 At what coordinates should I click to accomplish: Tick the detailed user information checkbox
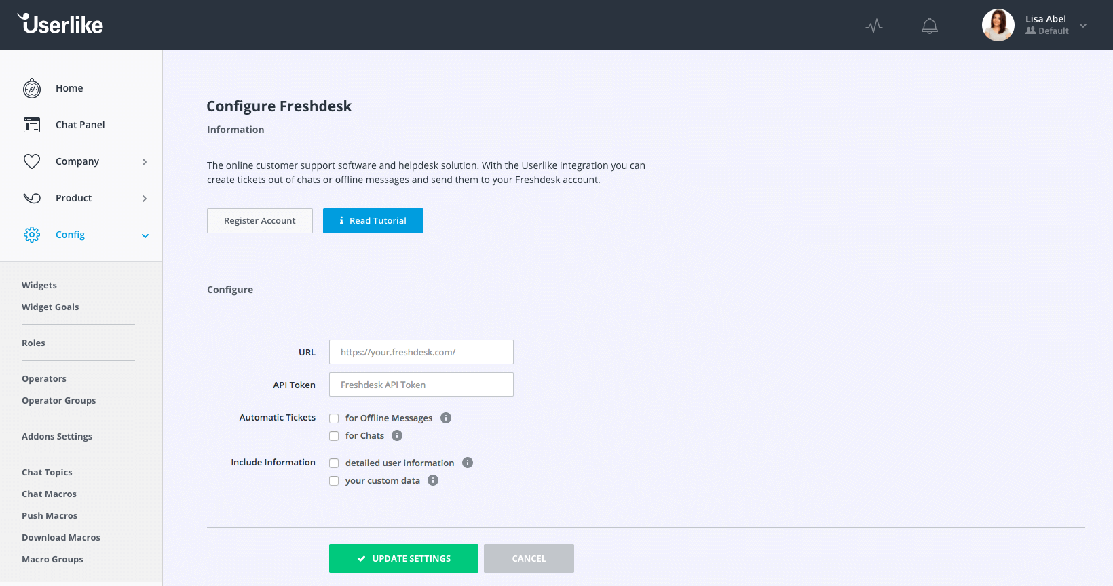[x=334, y=463]
